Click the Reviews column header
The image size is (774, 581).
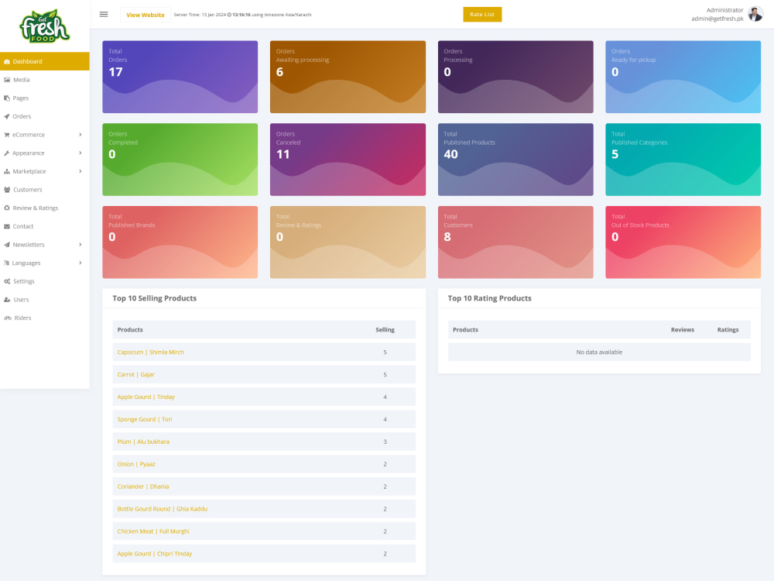pos(682,329)
